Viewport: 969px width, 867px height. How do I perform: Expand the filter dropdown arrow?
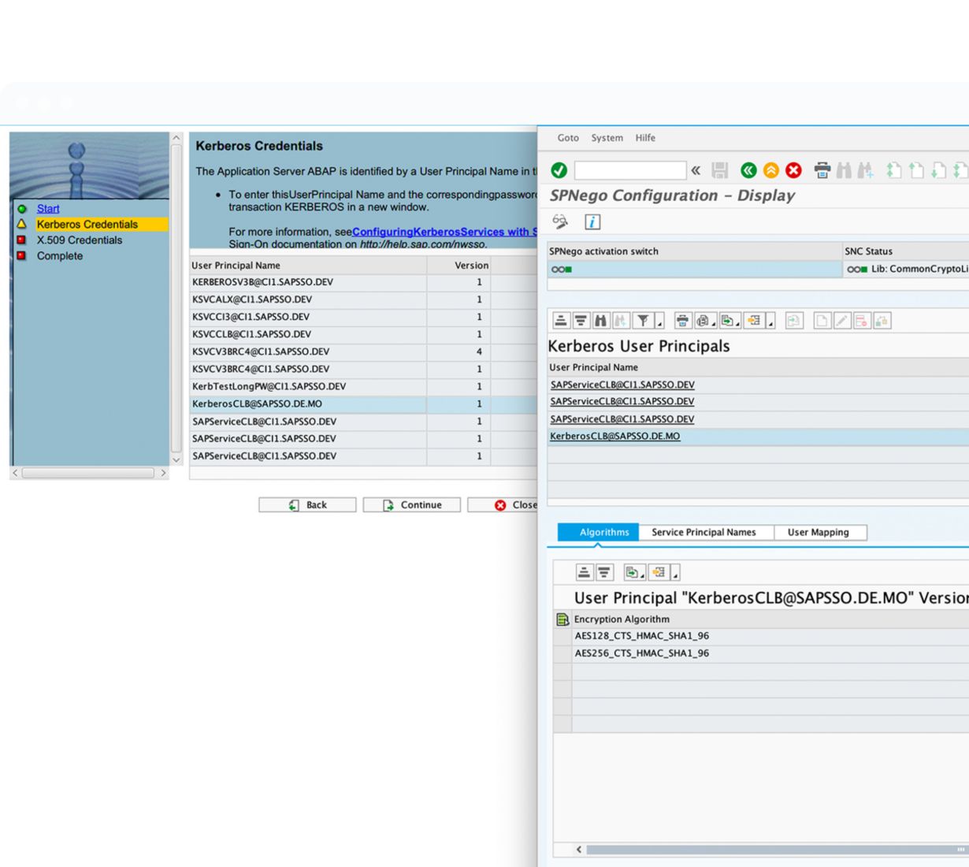[x=660, y=322]
